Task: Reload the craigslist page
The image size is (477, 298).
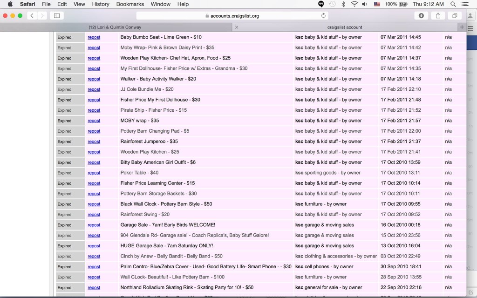Action: click(x=323, y=15)
